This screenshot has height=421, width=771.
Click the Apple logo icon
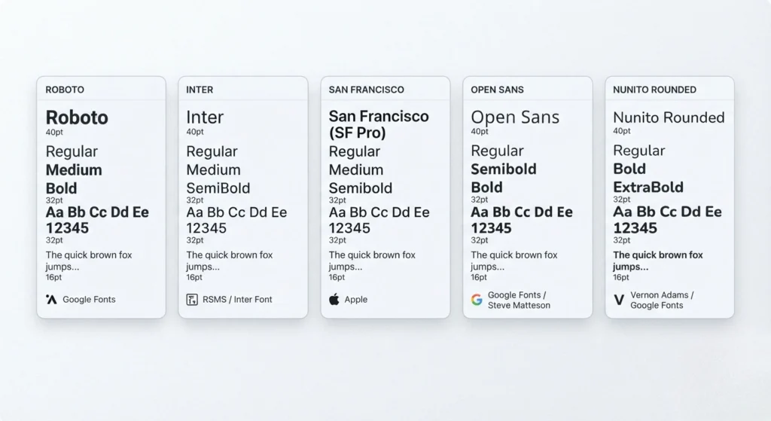point(334,299)
